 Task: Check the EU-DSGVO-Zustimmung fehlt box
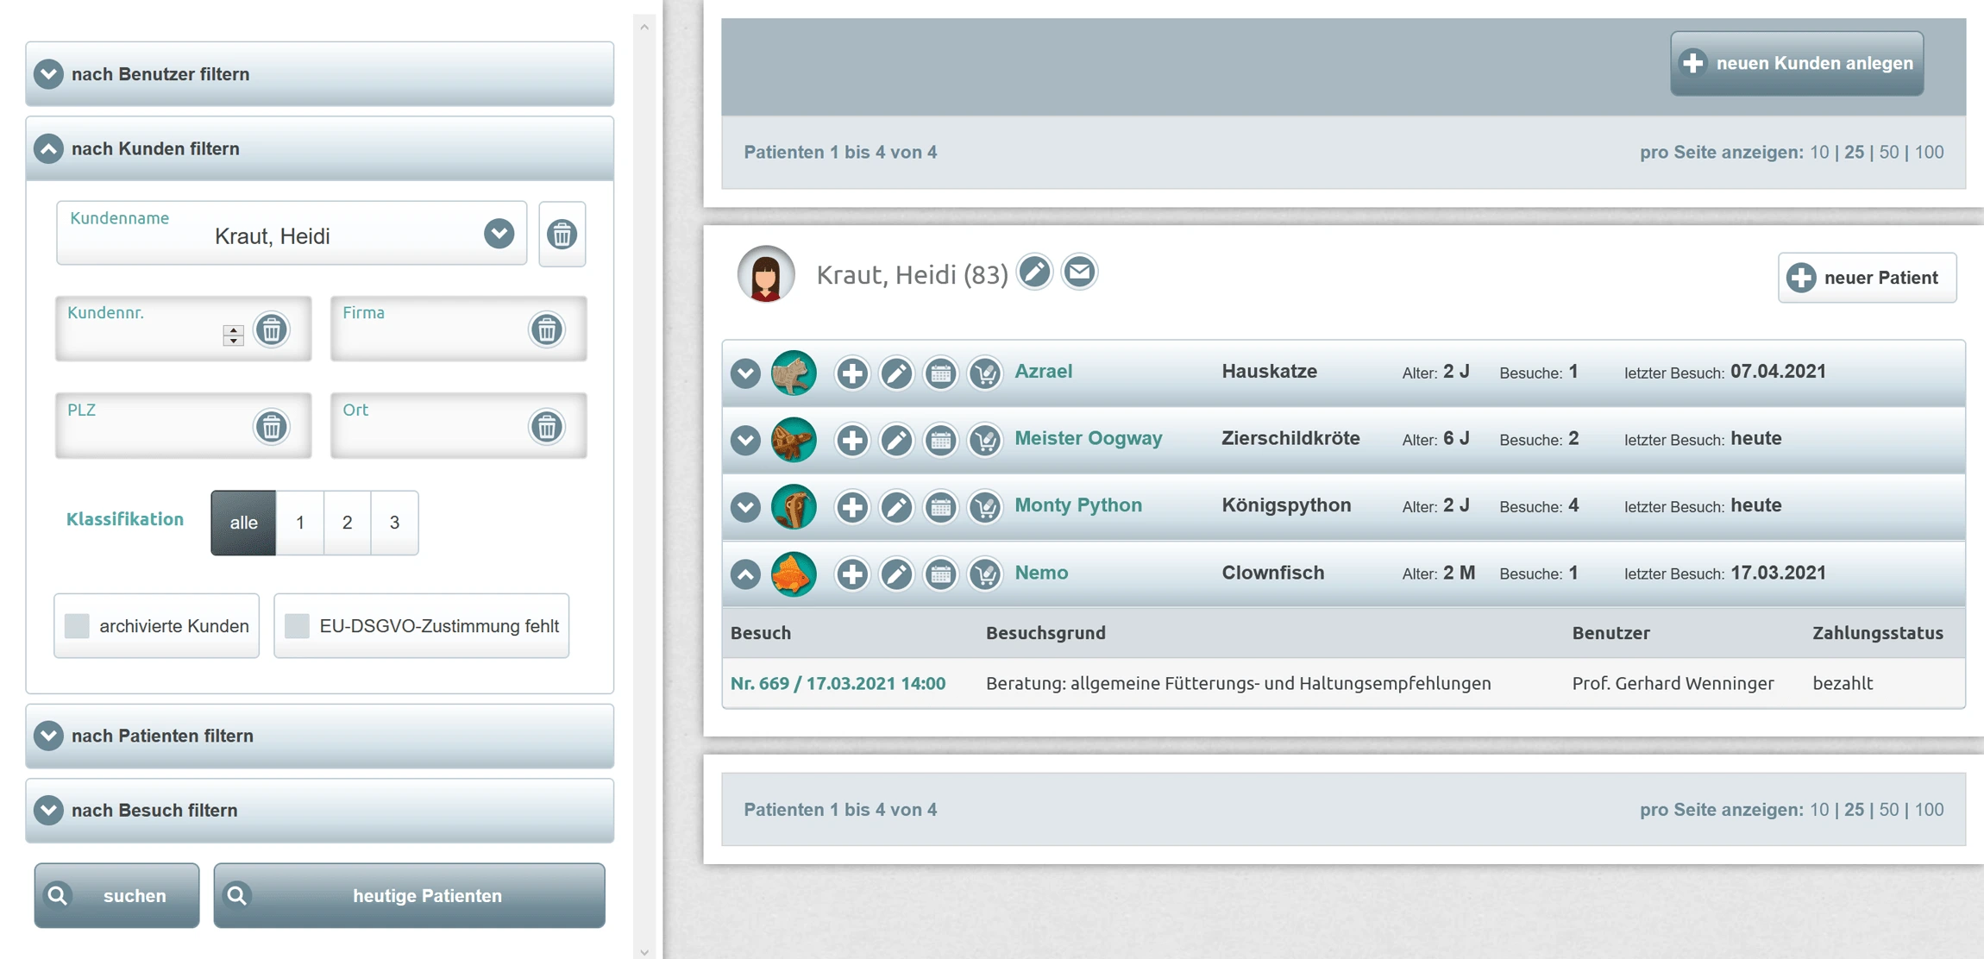(298, 626)
